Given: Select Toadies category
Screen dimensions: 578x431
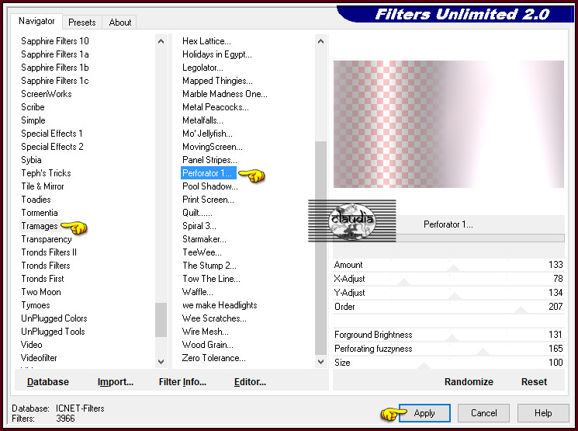Looking at the screenshot, I should tap(36, 200).
